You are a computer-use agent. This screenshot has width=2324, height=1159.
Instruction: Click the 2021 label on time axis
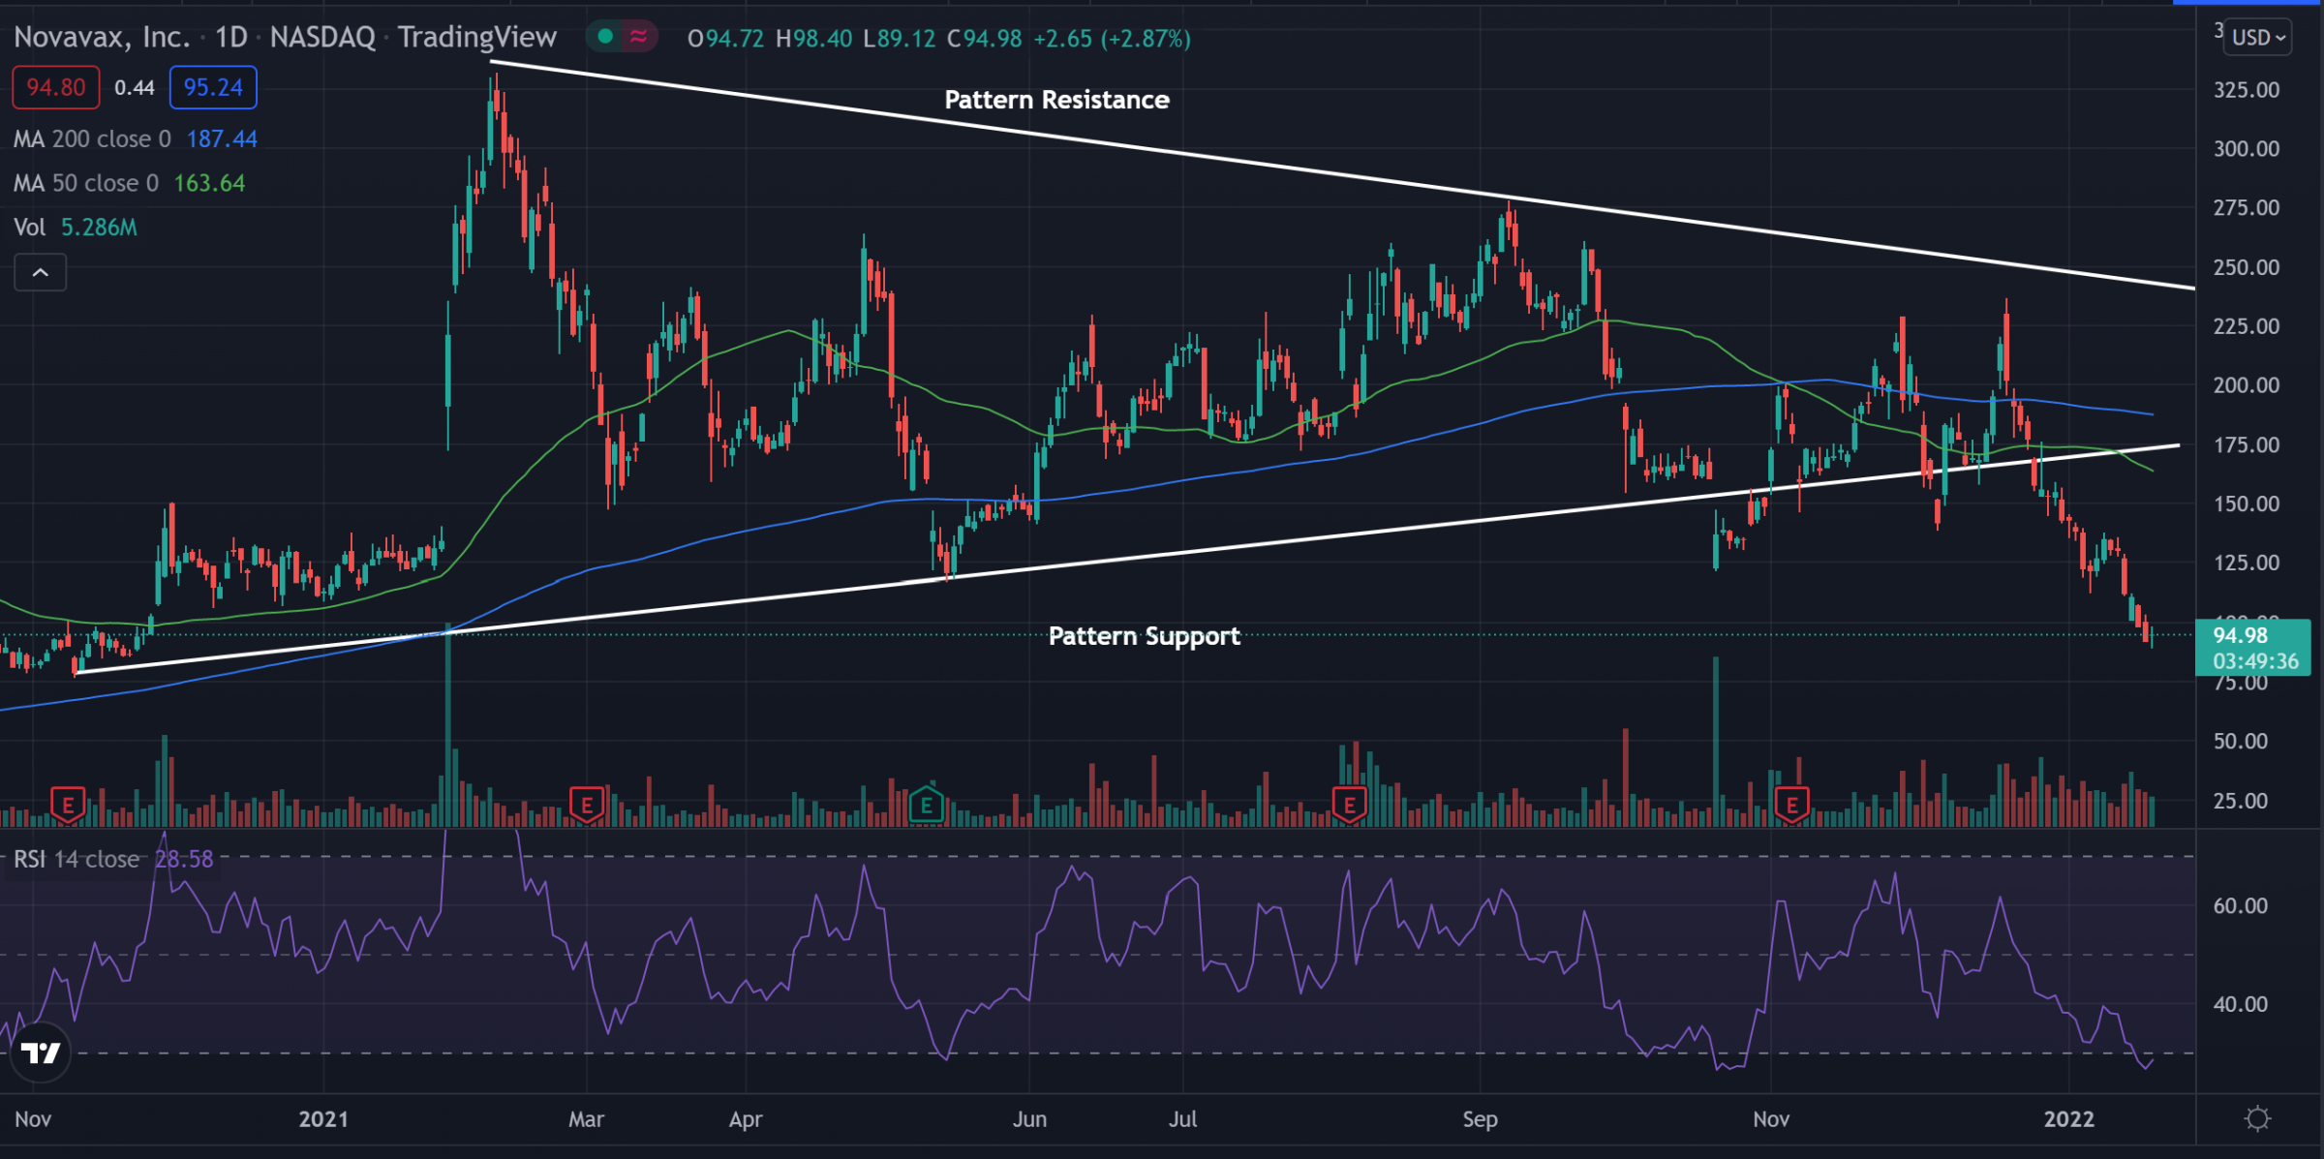323,1119
